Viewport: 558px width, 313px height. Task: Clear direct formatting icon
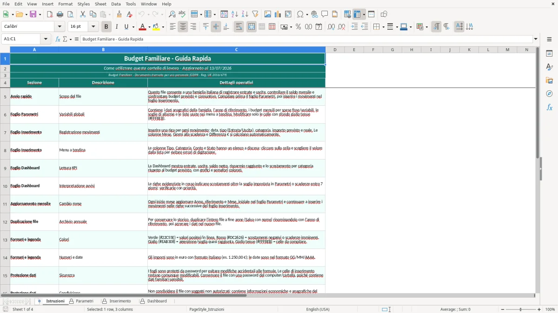[x=130, y=14]
